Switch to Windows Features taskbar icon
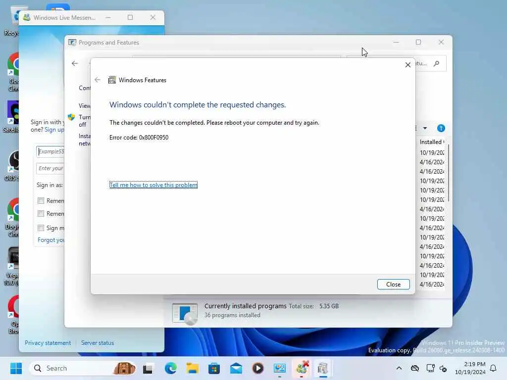 coord(323,368)
